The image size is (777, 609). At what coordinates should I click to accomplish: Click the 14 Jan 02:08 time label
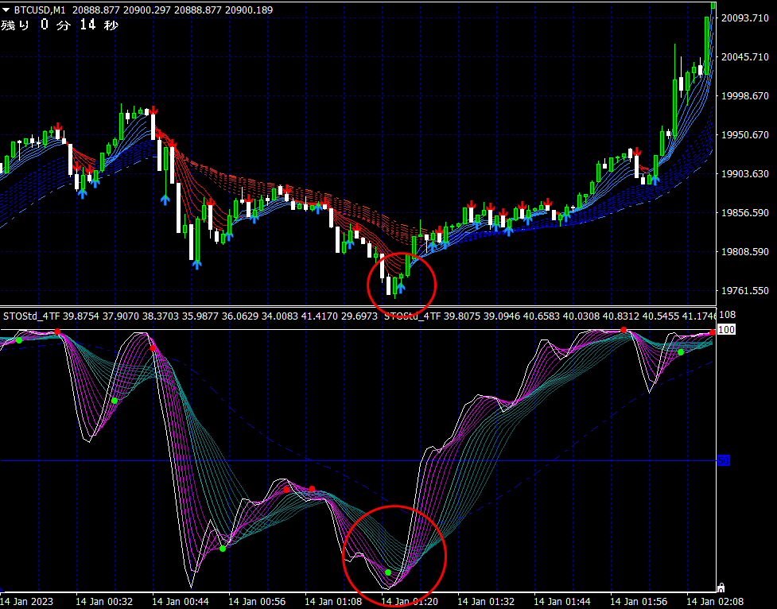point(714,602)
